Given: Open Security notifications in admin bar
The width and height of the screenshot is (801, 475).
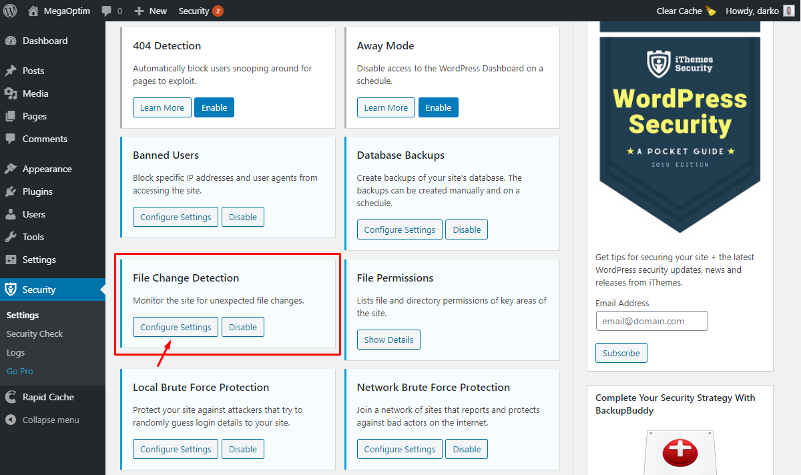Looking at the screenshot, I should point(200,11).
